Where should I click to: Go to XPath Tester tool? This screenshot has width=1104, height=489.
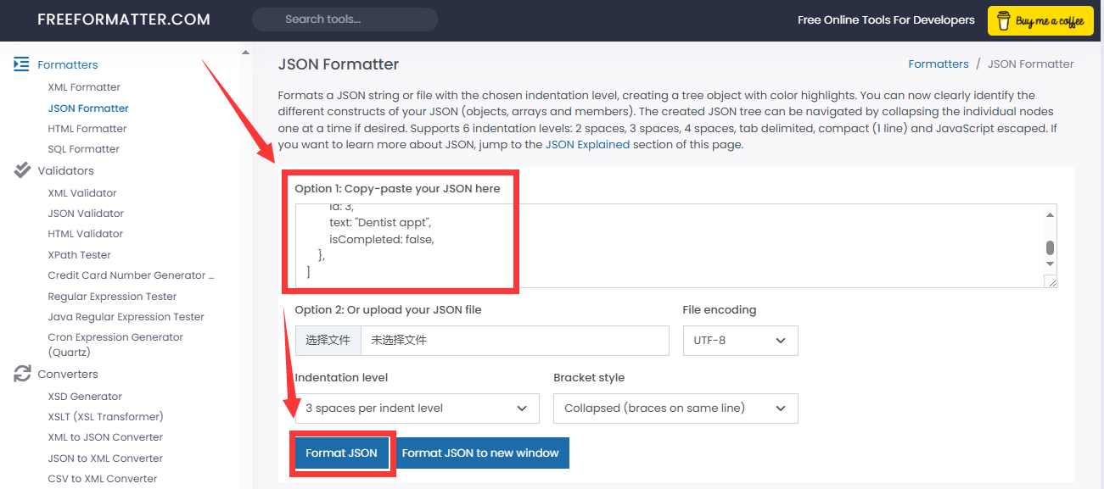click(x=79, y=255)
